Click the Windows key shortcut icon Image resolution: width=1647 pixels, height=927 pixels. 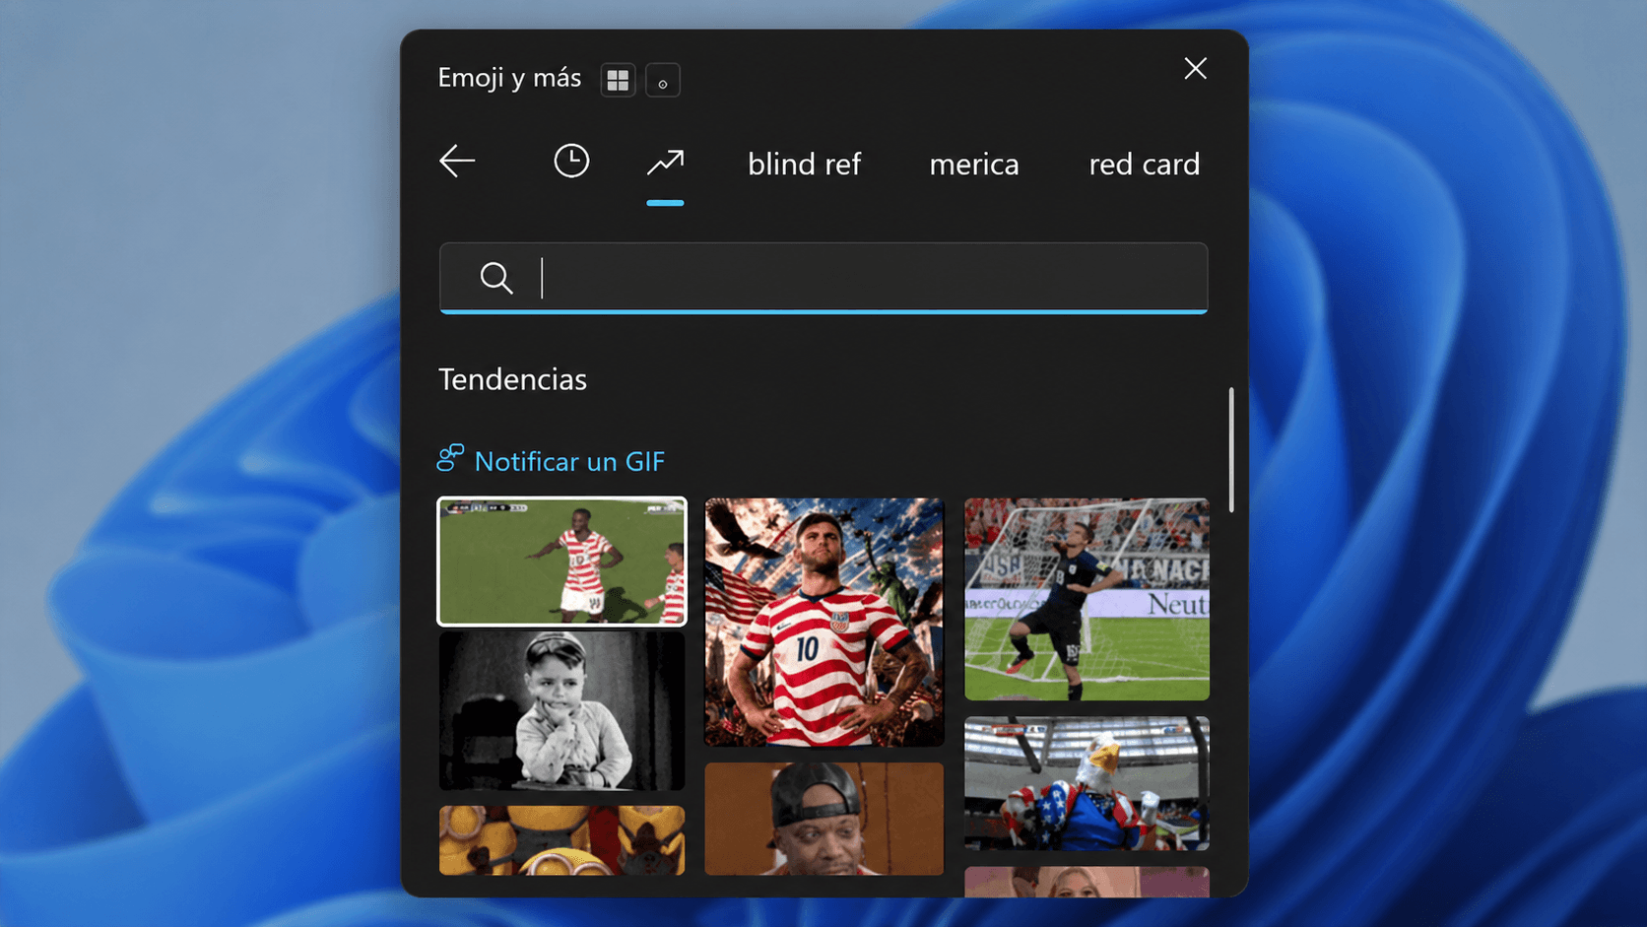[618, 80]
